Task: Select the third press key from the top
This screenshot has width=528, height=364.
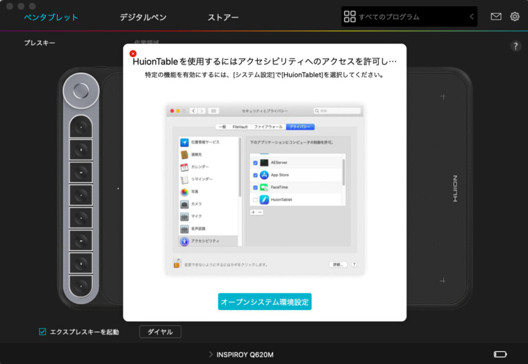Action: (x=81, y=172)
